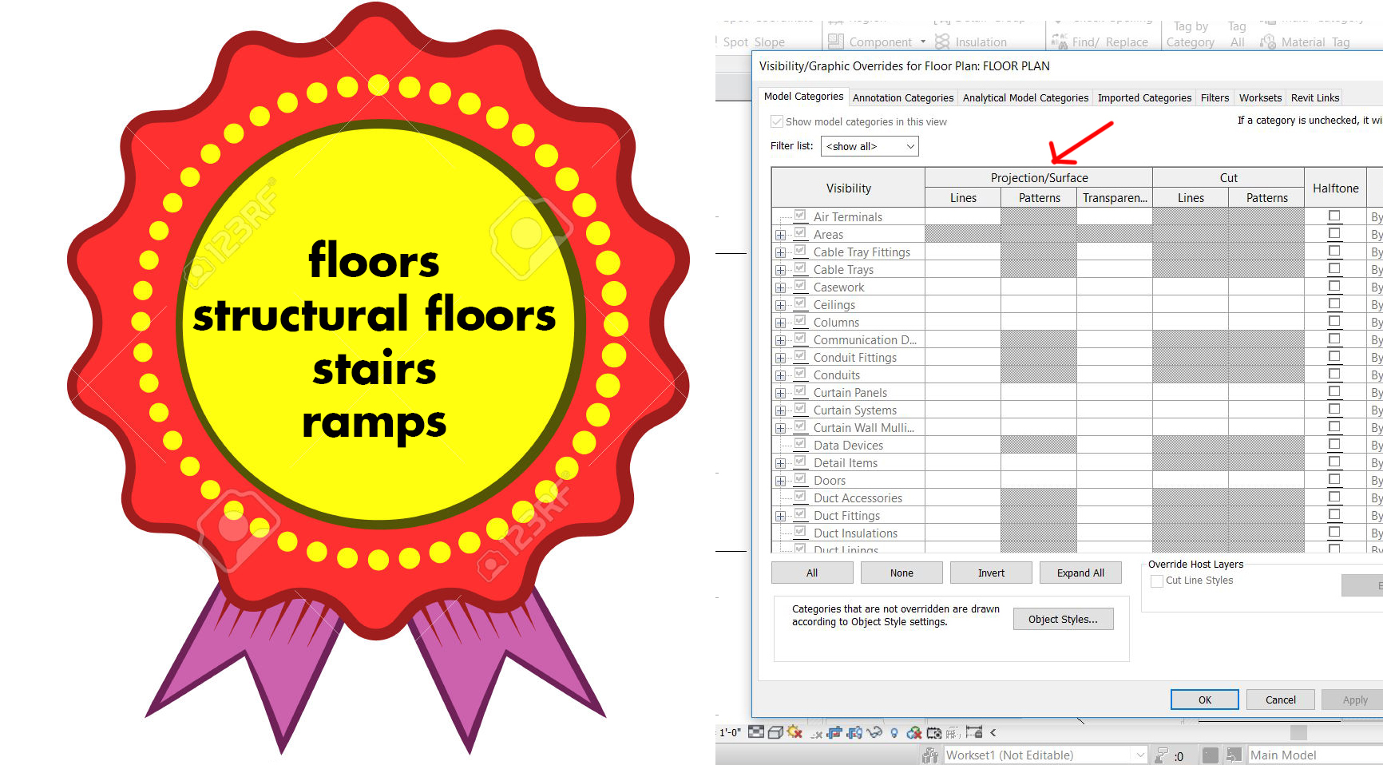
Task: Click OK to confirm overrides
Action: click(1205, 700)
